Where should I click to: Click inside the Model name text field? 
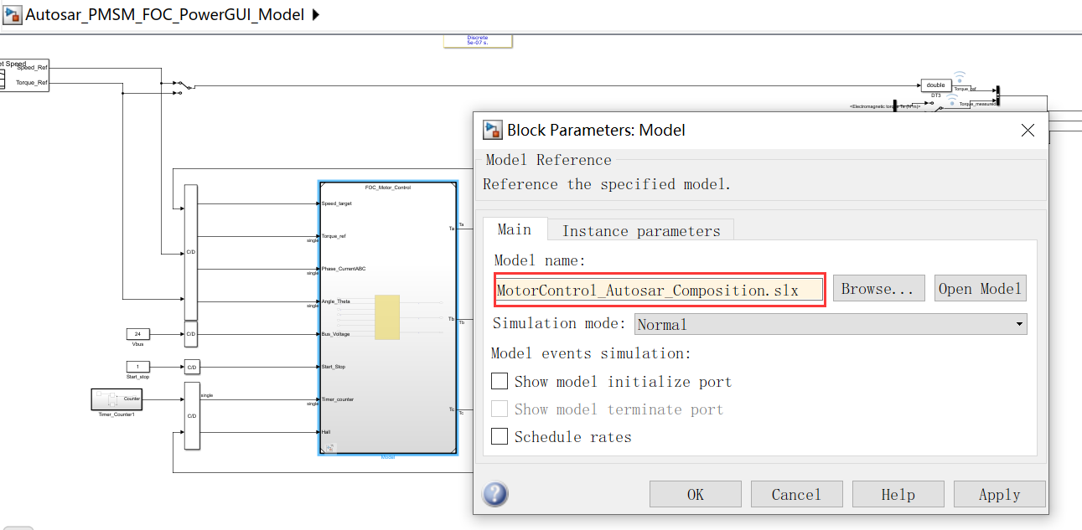(x=659, y=290)
